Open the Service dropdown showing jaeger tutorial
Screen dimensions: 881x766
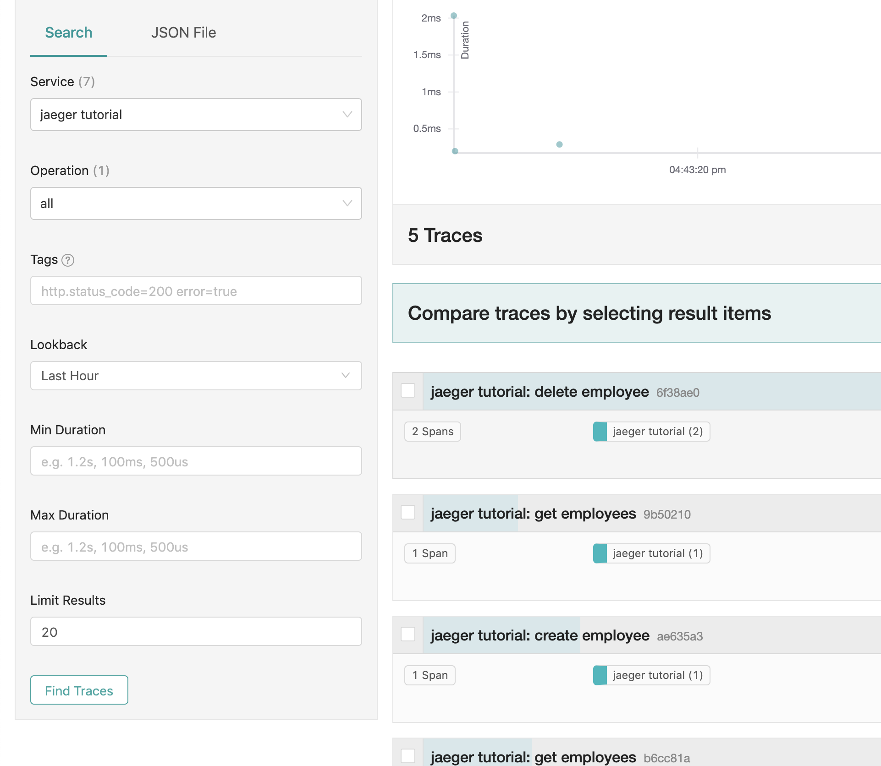[x=196, y=115]
